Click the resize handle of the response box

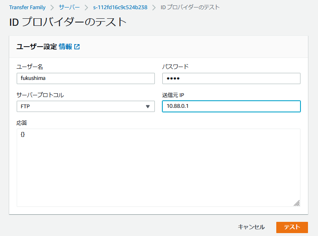pyautogui.click(x=297, y=203)
